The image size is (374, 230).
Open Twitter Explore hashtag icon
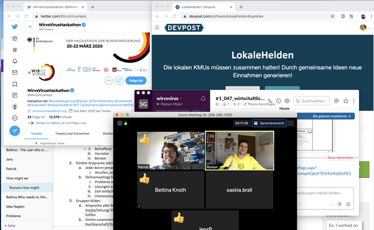coord(15,50)
